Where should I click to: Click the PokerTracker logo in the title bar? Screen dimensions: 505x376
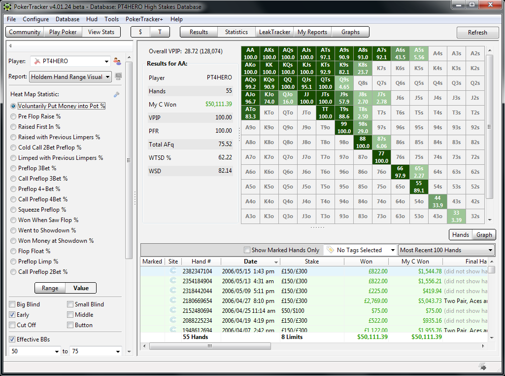[x=6, y=7]
